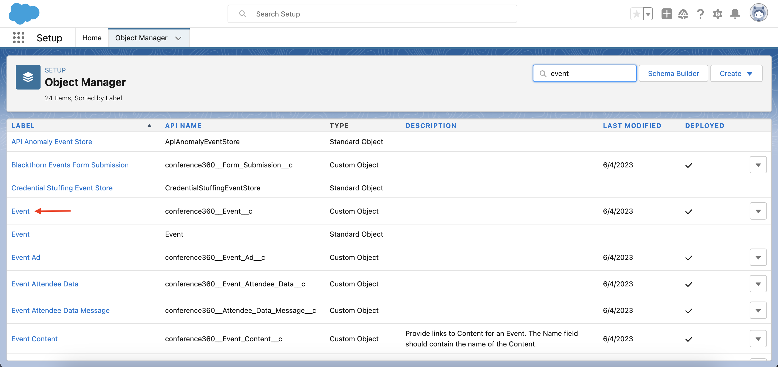Open Credential Stuffing Event Store object
Screen dimensions: 778x367
click(x=62, y=188)
